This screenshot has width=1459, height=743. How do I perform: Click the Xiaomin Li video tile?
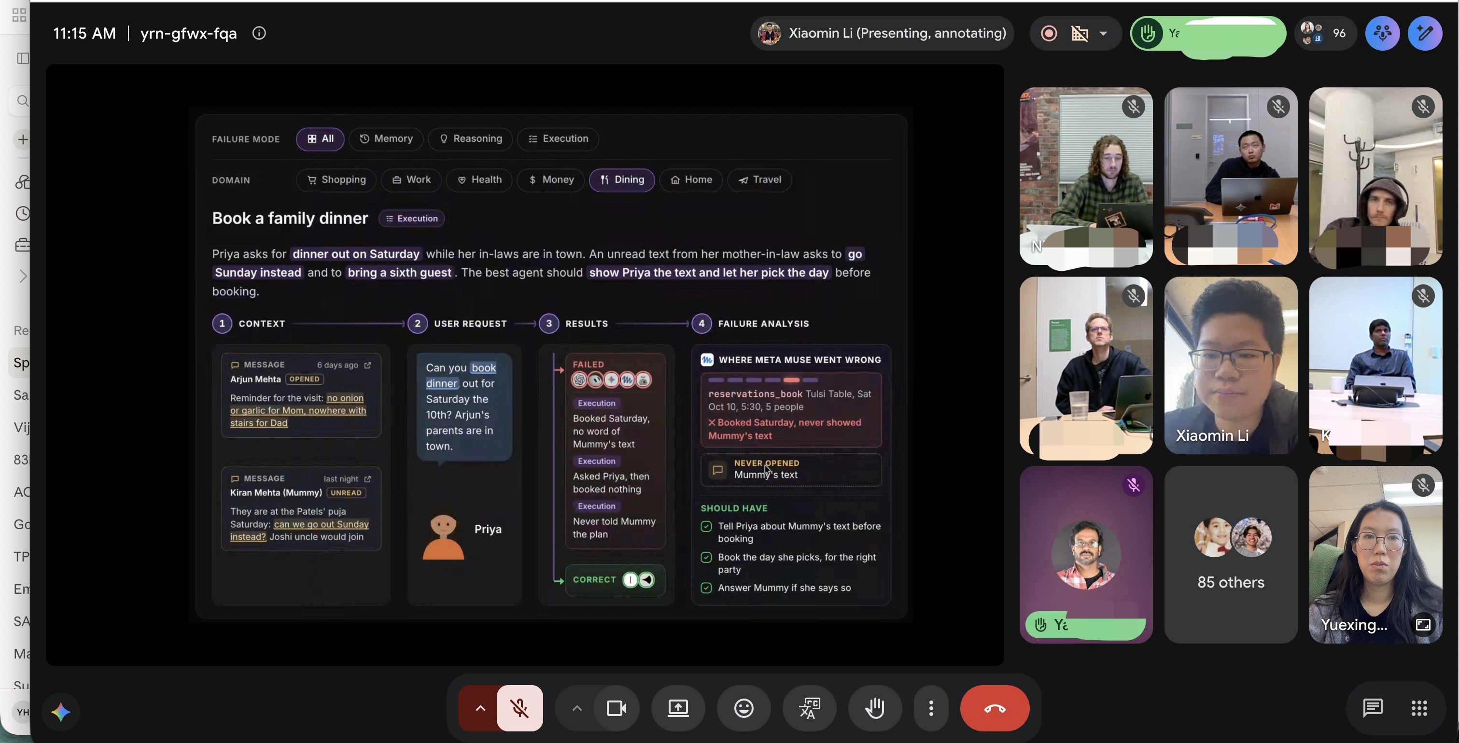(x=1231, y=365)
